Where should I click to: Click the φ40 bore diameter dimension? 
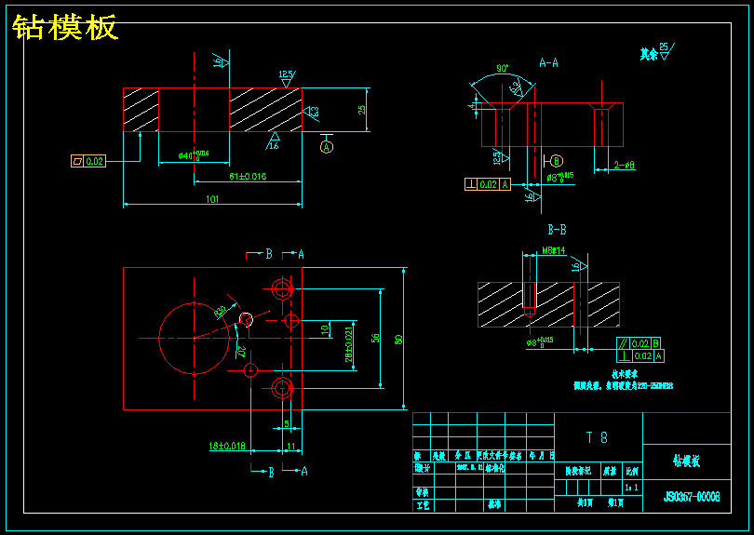(x=194, y=154)
